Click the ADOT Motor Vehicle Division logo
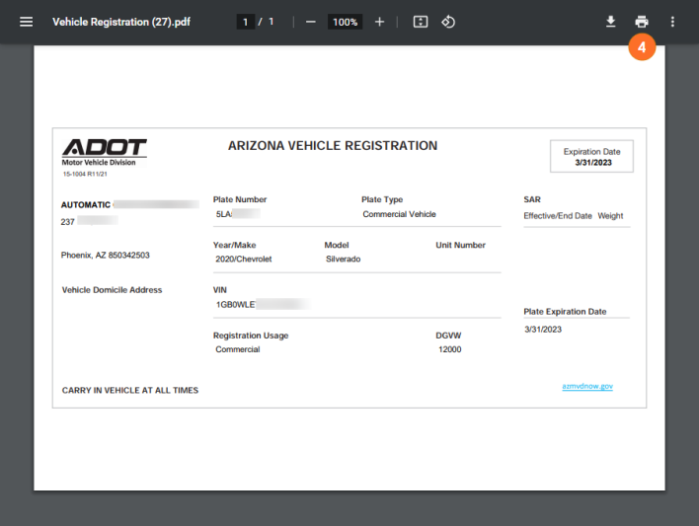The width and height of the screenshot is (699, 526). tap(105, 152)
